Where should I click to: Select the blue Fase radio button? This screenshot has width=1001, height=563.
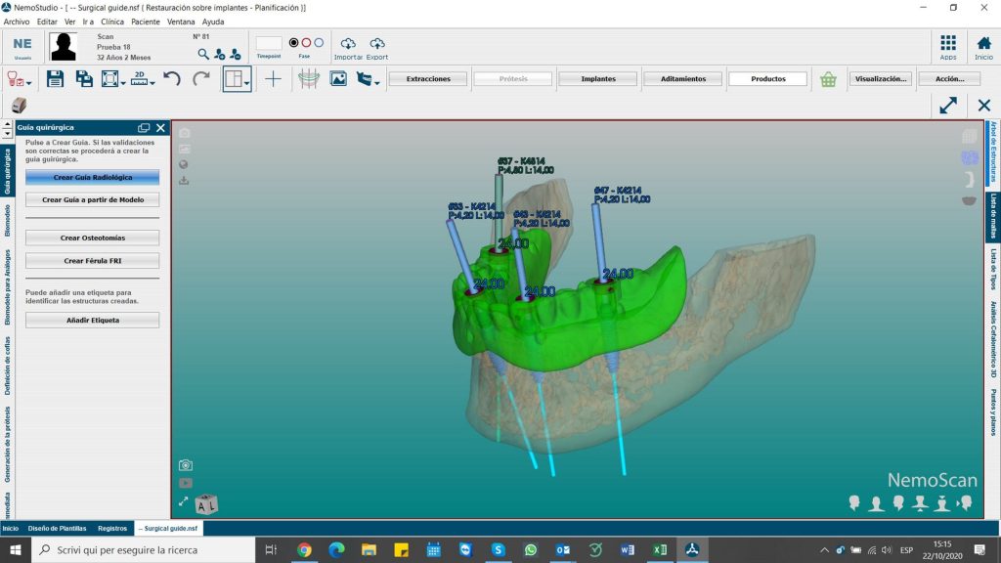click(319, 43)
